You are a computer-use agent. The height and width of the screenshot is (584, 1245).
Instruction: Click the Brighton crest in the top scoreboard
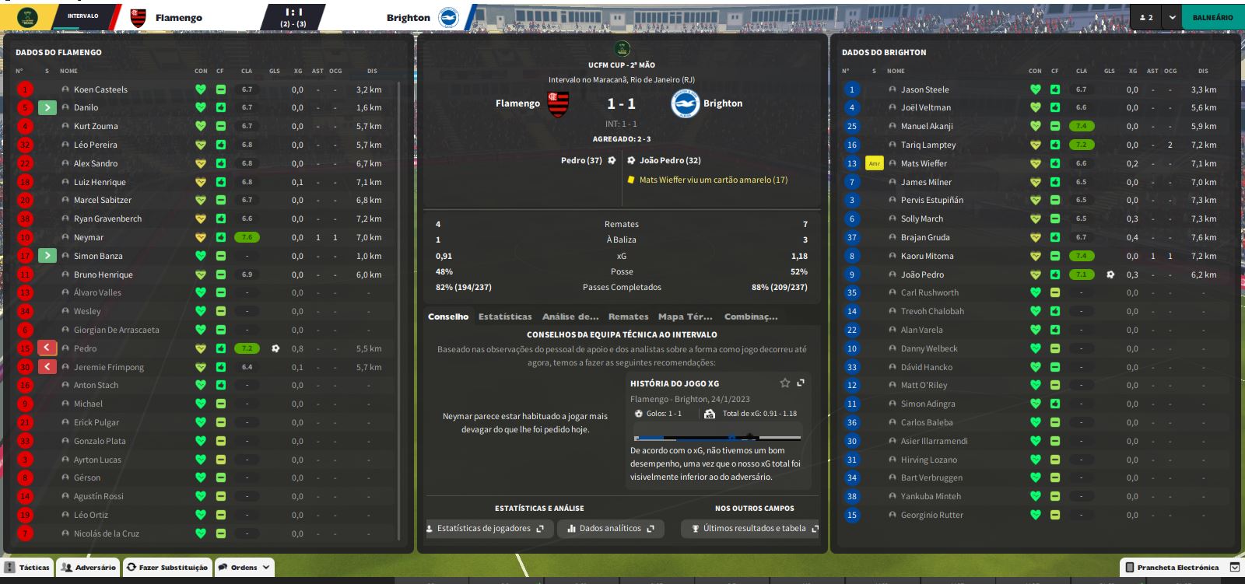pyautogui.click(x=448, y=17)
